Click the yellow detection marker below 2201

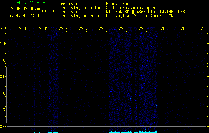27,131
